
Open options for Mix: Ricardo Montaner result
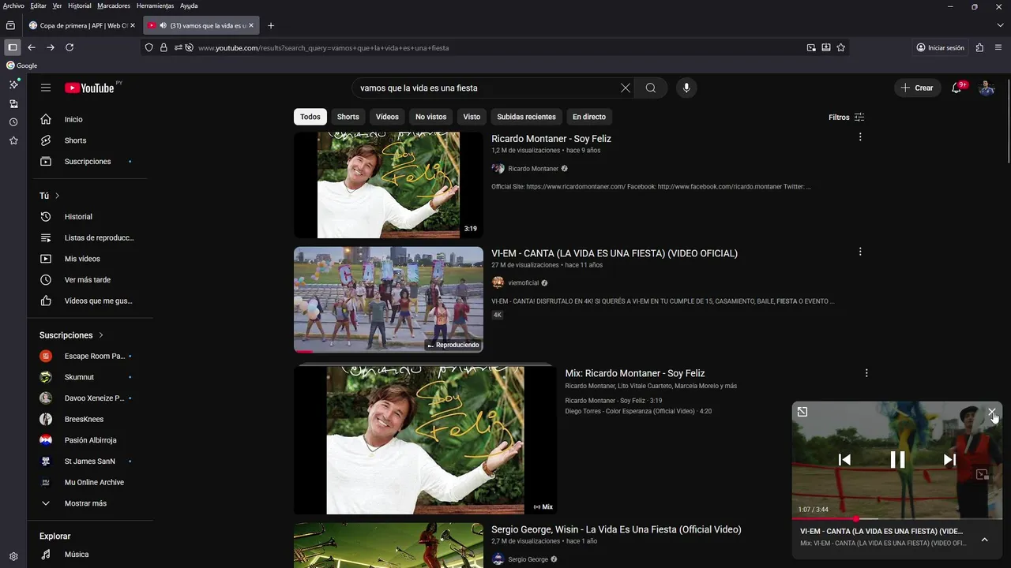[x=866, y=373]
